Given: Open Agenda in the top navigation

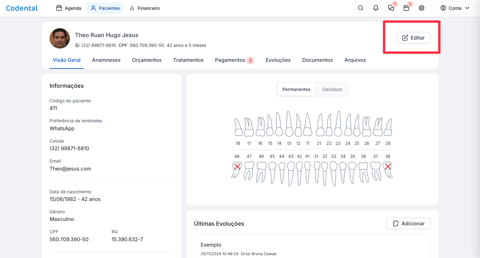Looking at the screenshot, I should (69, 8).
